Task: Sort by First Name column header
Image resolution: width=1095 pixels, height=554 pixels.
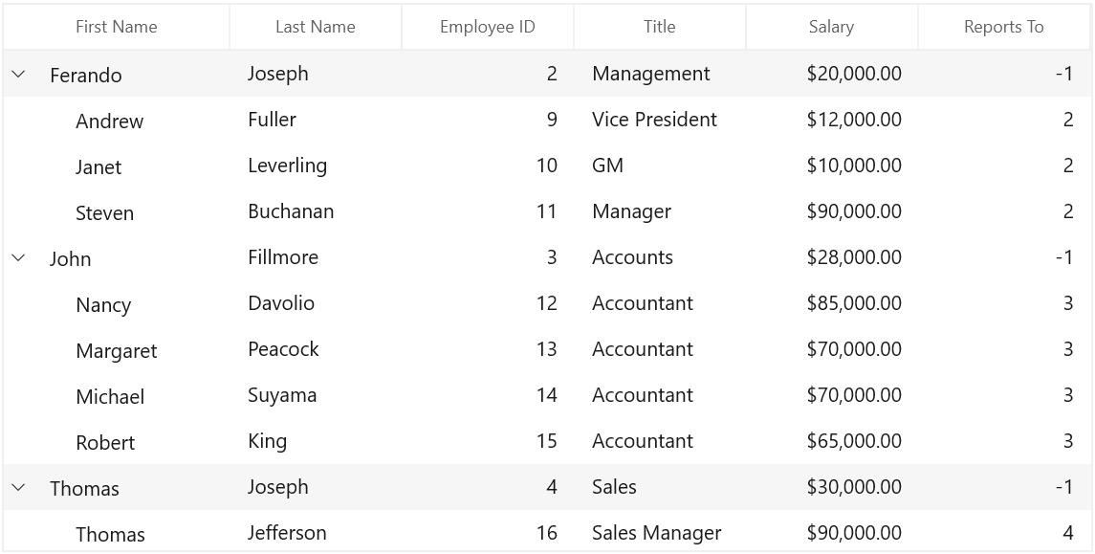Action: 117,27
